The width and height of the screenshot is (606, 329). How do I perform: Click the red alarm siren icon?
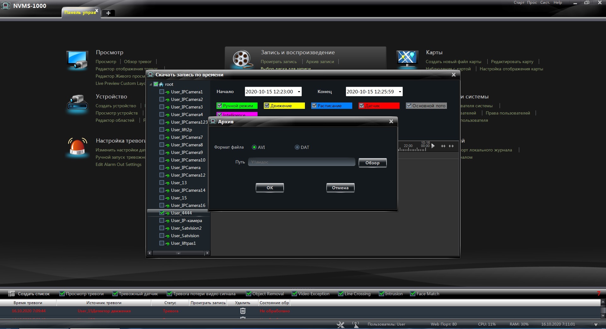click(77, 147)
